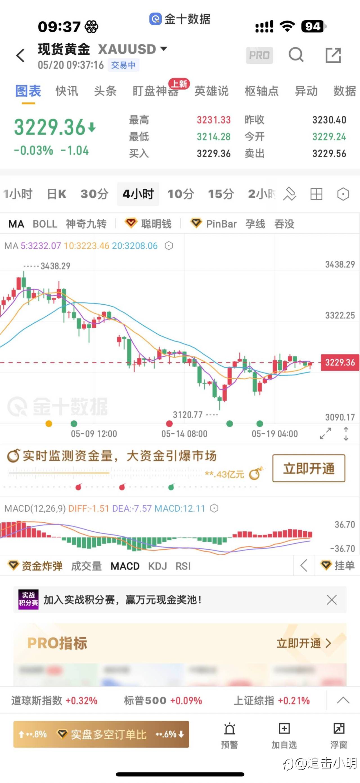Screen dimensions: 360x783
Task: Open the grid layout icon
Action: (x=316, y=194)
